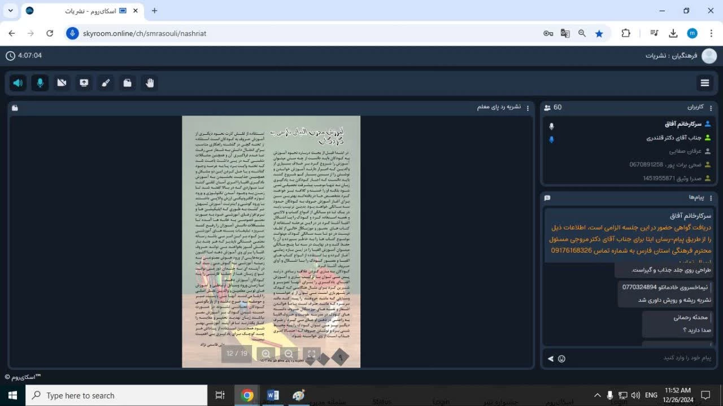
Task: Open the emoji picker in chat
Action: click(x=561, y=359)
